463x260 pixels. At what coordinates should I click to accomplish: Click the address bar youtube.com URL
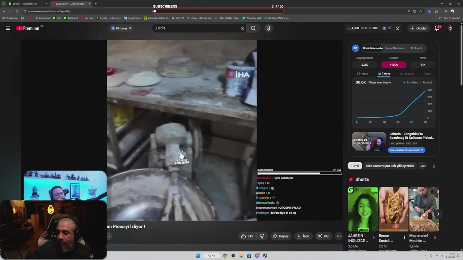(x=49, y=11)
